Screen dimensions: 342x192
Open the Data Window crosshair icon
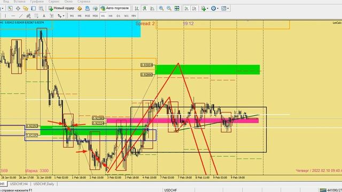[x=18, y=9]
